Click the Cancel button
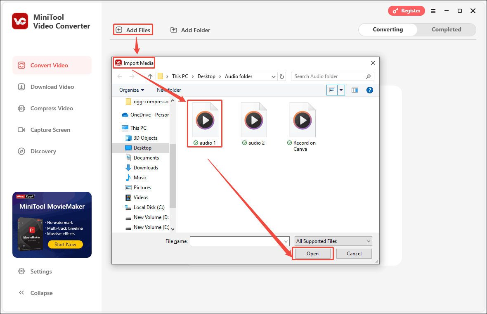This screenshot has width=487, height=314. pos(354,254)
